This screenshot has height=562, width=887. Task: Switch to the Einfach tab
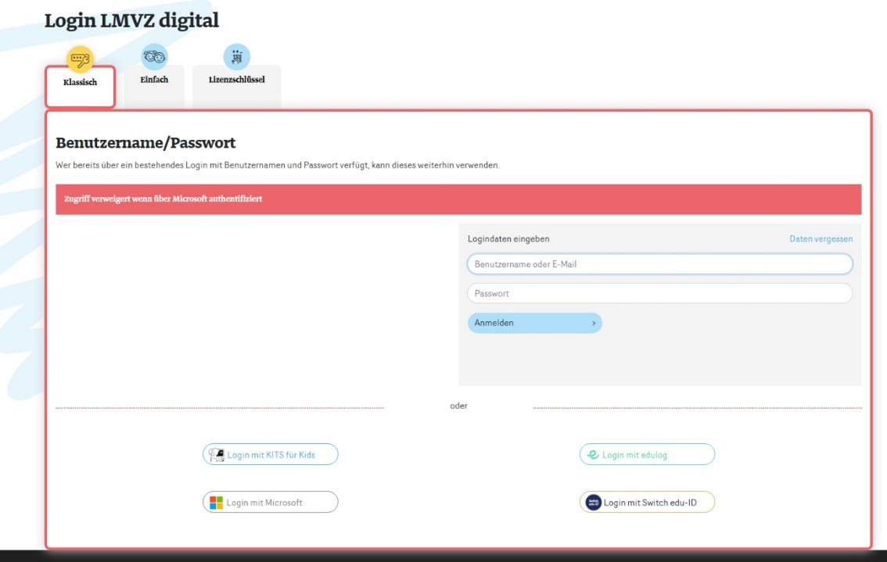pos(154,86)
